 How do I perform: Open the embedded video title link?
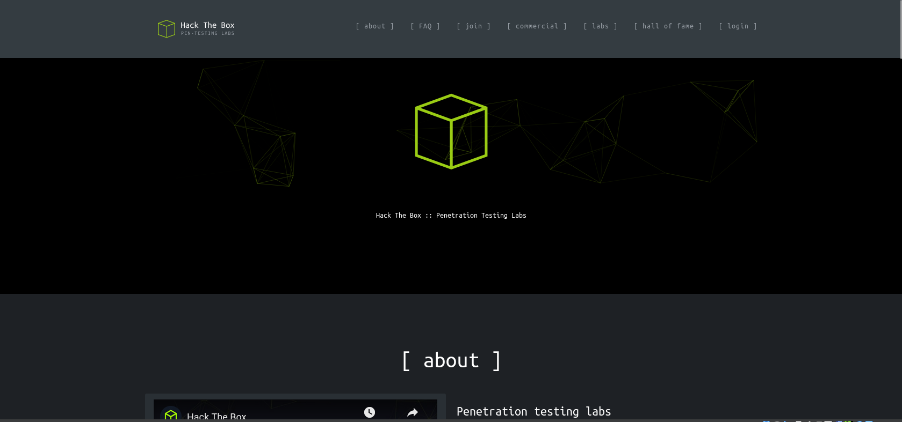[x=217, y=416]
